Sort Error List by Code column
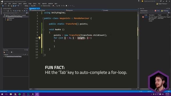This screenshot has height=96, width=171. pos(146,15)
